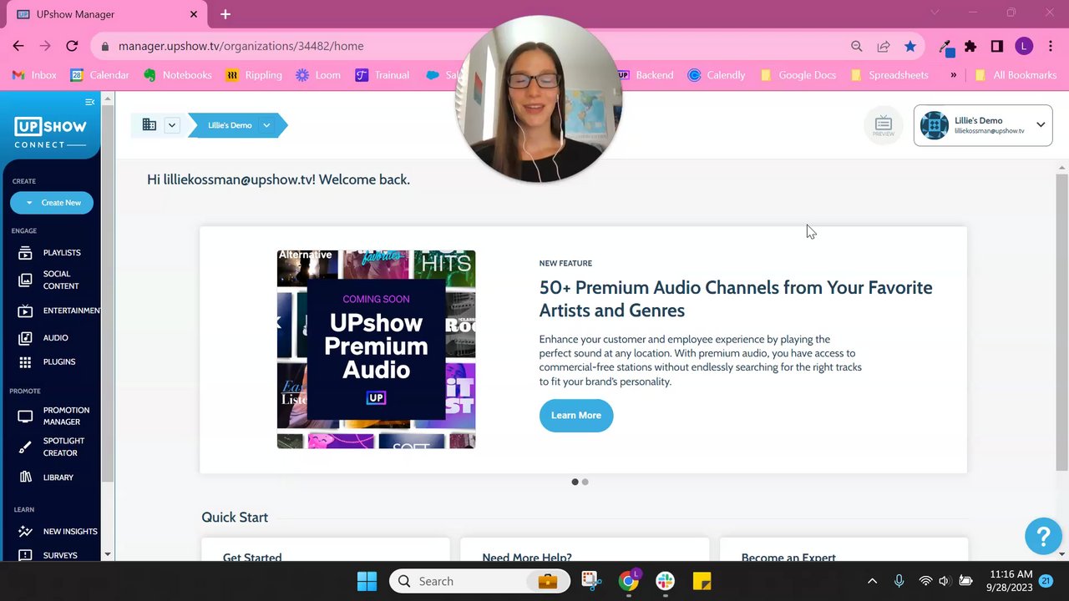
Task: Open Chrome three-dot menu
Action: pos(1051,46)
